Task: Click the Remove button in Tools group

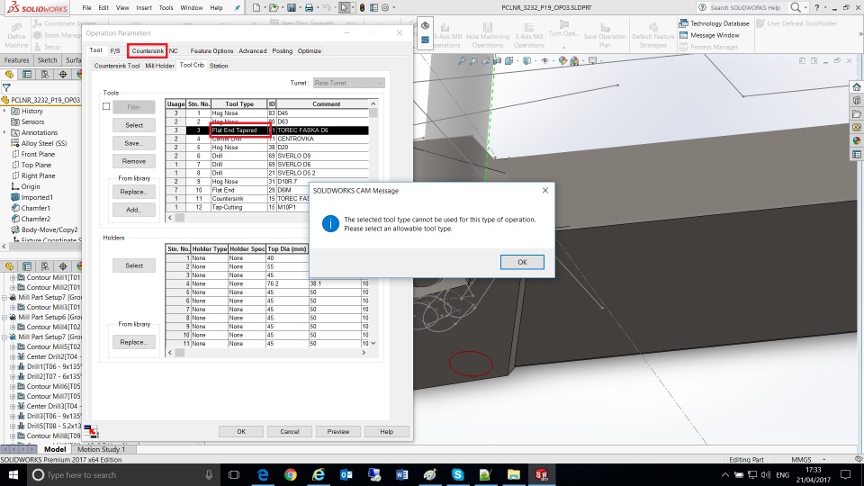Action: [134, 161]
